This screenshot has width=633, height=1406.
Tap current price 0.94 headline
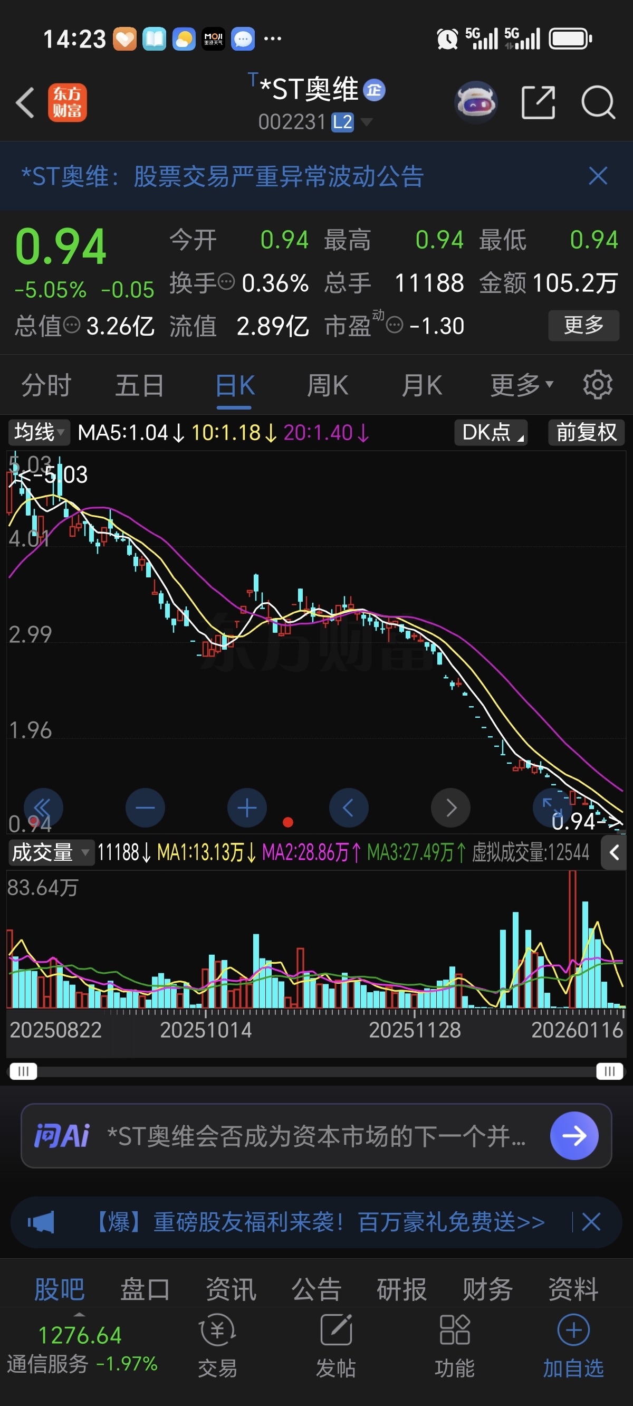click(x=61, y=246)
